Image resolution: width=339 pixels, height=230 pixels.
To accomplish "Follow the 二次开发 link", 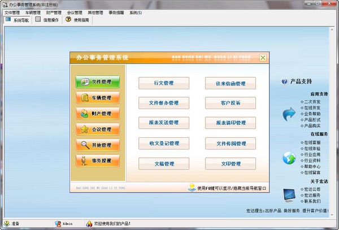I will (x=312, y=102).
